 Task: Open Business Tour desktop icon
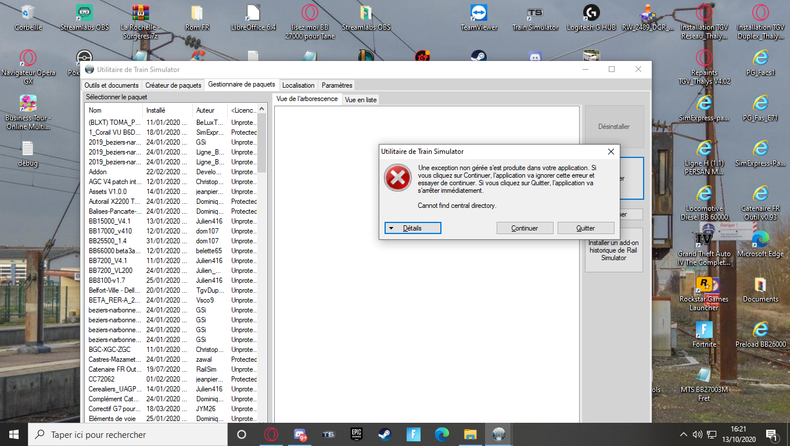click(28, 113)
